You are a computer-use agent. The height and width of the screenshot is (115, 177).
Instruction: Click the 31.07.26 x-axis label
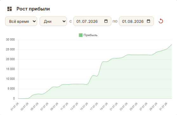click(163, 106)
